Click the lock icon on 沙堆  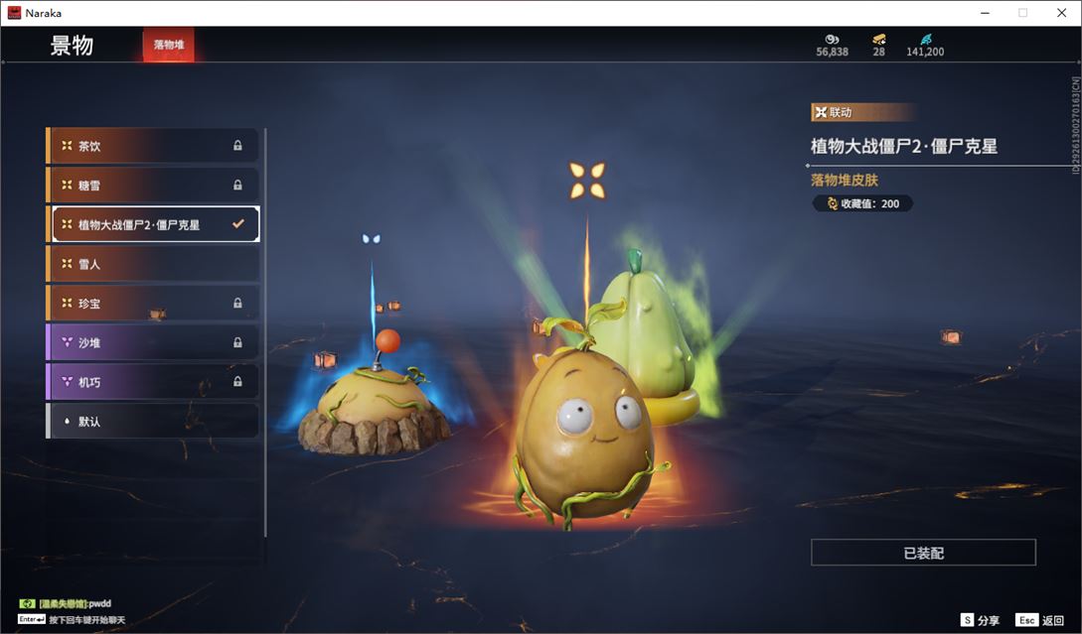(237, 342)
